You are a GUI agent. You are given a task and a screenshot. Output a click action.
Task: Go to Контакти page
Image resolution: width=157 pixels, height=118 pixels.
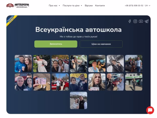point(100,6)
